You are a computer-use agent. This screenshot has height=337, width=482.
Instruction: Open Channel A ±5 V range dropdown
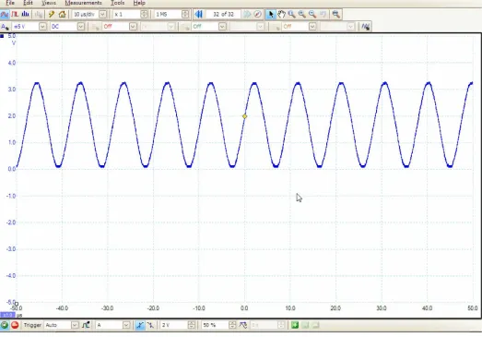42,27
